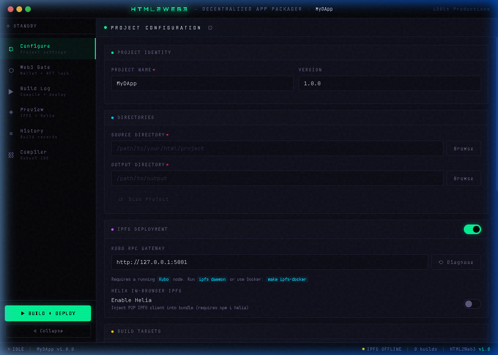Click the circular arrow icon on Diagnose
This screenshot has width=498, height=355.
tap(441, 263)
